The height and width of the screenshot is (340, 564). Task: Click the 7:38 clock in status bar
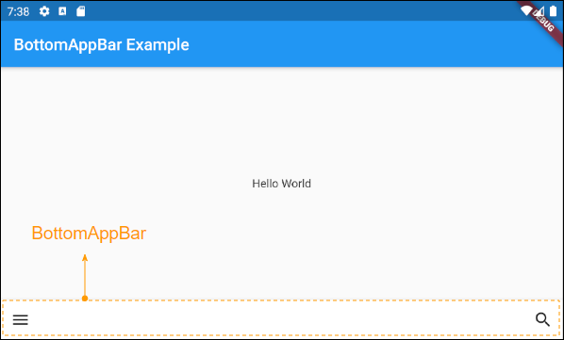[18, 12]
